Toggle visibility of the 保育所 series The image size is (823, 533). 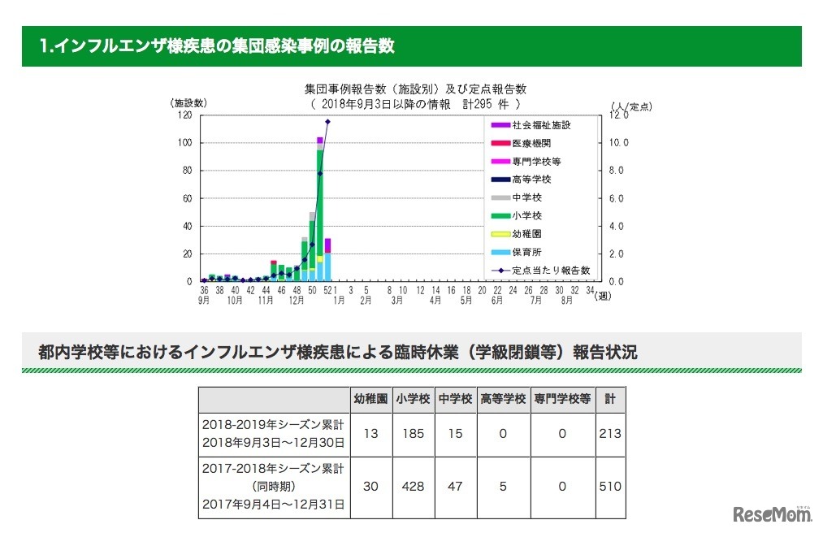500,252
